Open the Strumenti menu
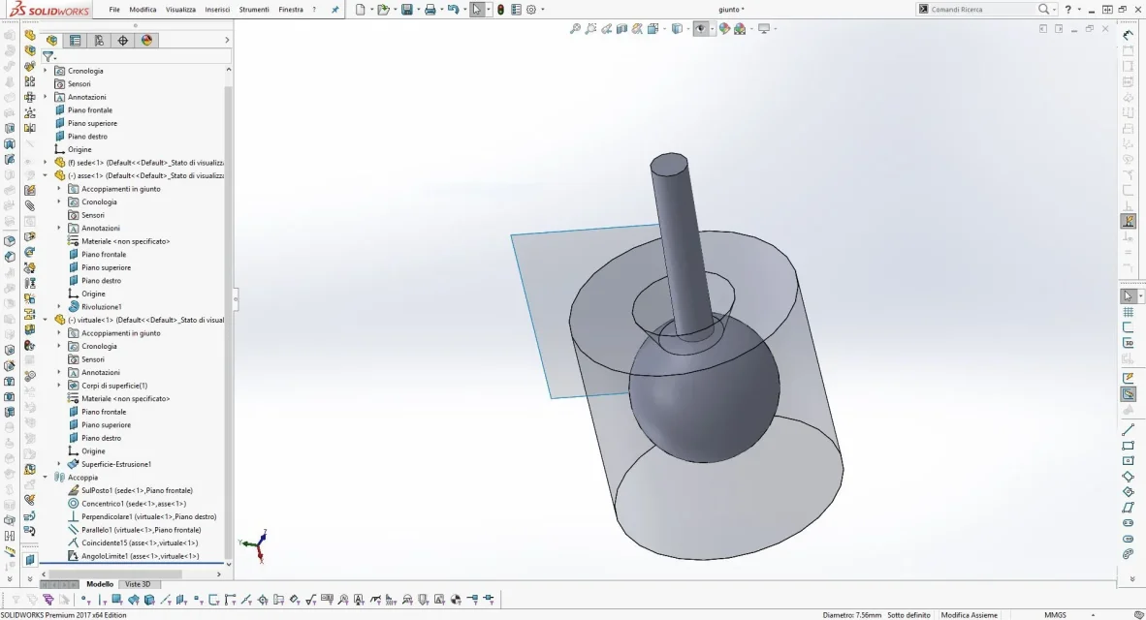The height and width of the screenshot is (620, 1146). pos(254,10)
